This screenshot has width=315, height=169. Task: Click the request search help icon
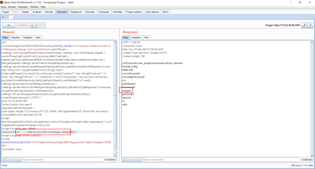(4, 160)
